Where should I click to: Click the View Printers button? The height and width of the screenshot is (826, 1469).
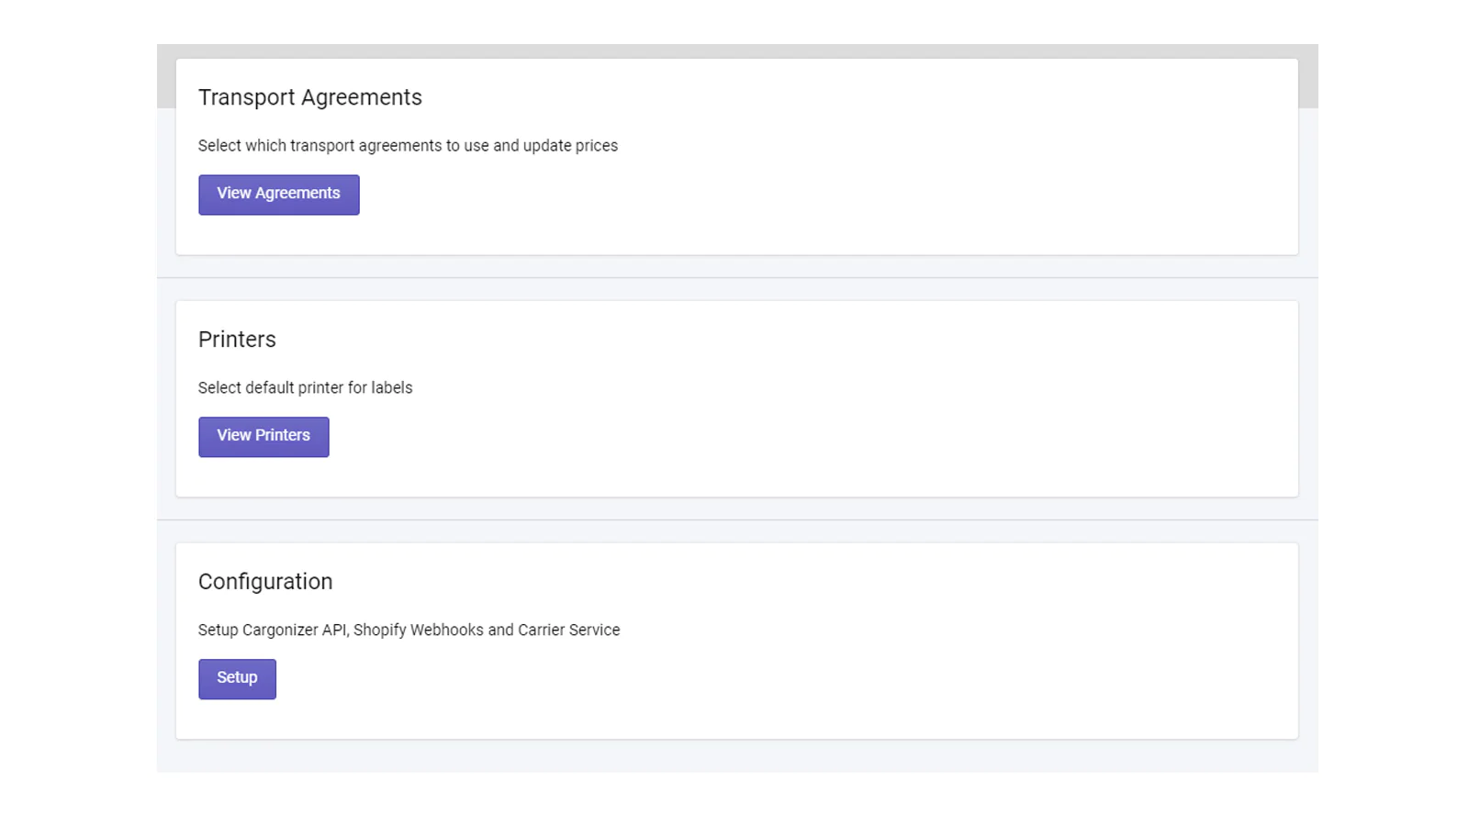pyautogui.click(x=264, y=437)
